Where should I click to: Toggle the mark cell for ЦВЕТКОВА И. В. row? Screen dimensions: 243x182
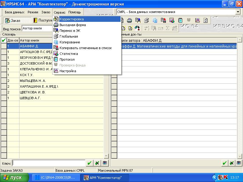coord(4,92)
